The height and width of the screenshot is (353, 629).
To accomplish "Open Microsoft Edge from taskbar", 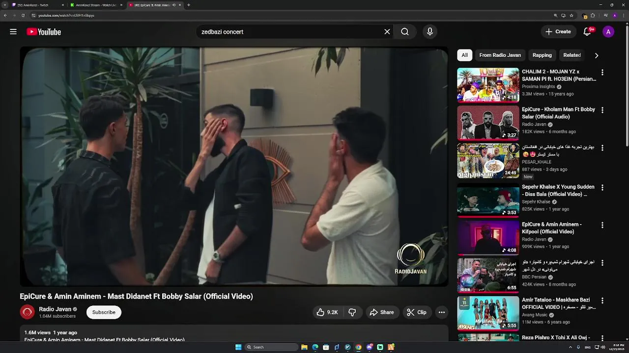I will (315, 347).
